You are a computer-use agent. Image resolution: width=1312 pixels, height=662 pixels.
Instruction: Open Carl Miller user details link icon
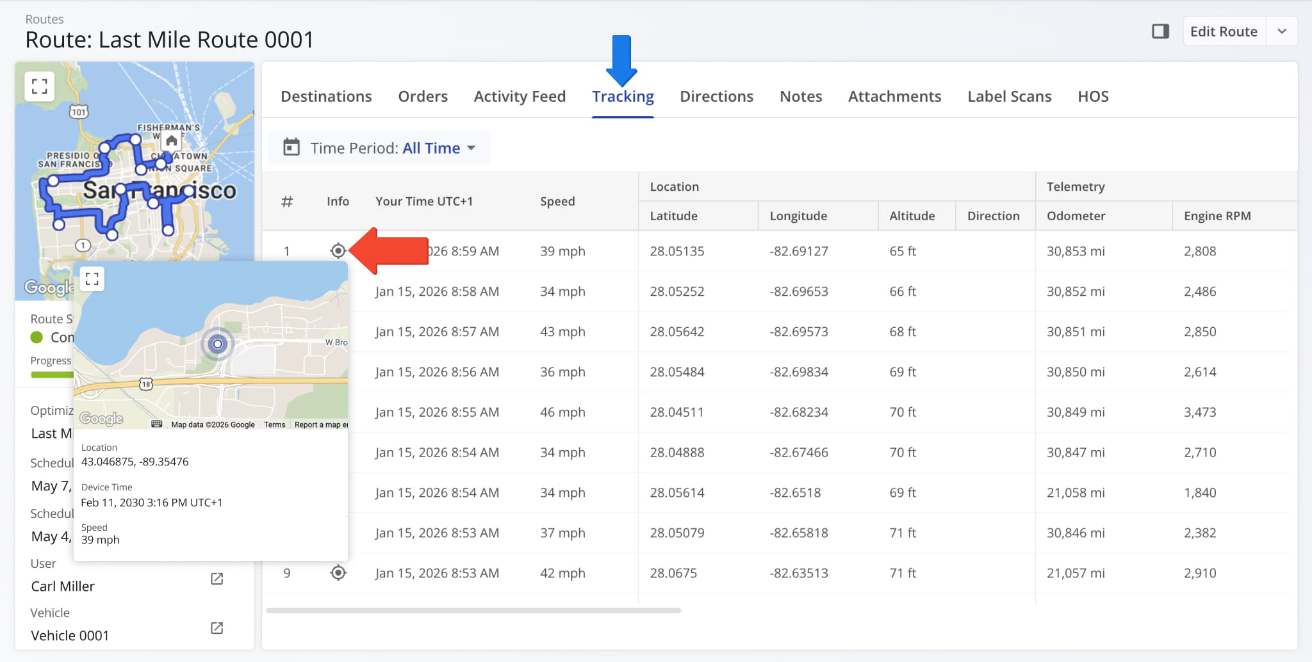tap(217, 579)
